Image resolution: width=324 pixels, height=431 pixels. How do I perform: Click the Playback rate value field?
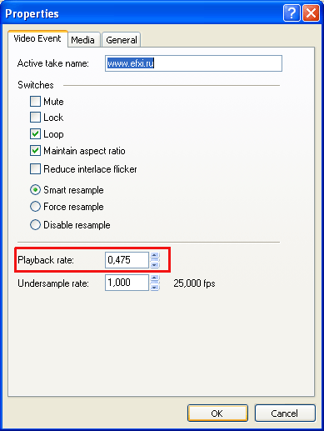(x=127, y=260)
